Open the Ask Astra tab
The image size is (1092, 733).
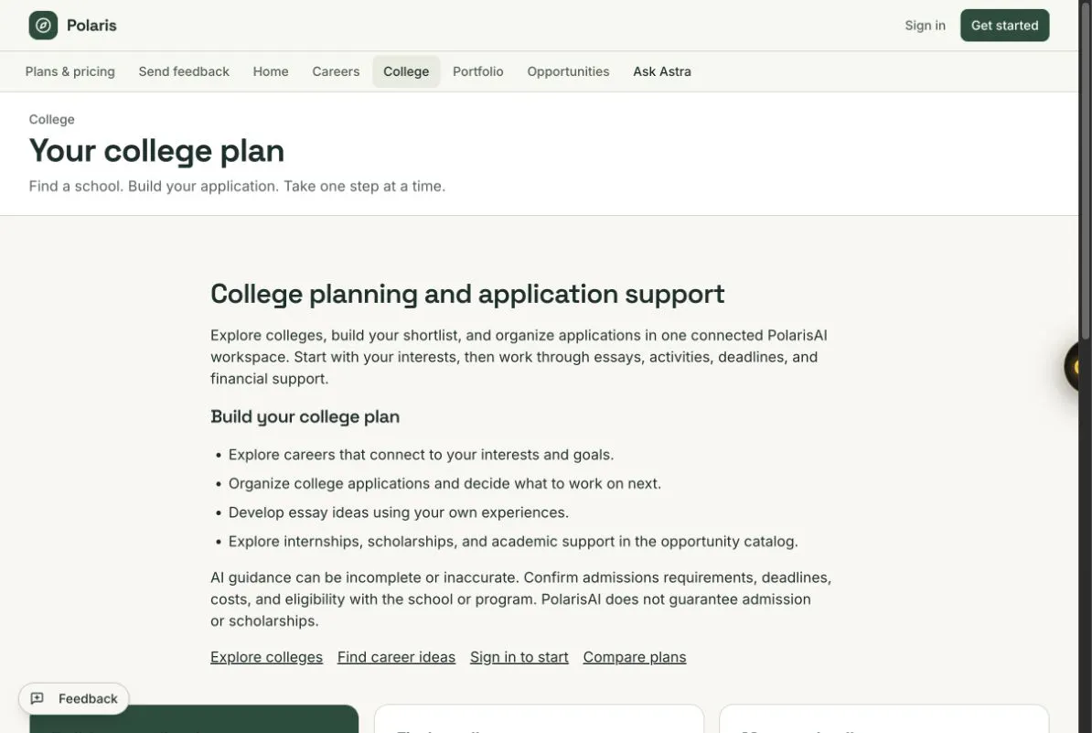point(661,71)
